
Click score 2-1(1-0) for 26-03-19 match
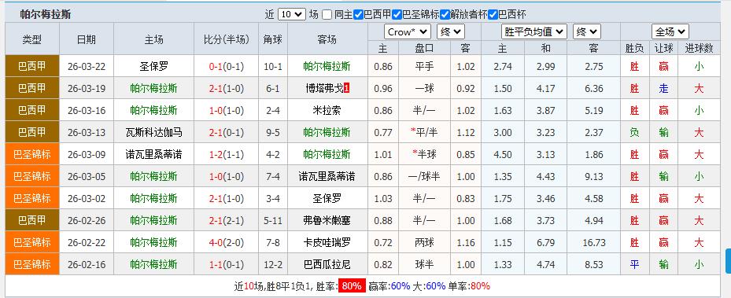coord(226,89)
